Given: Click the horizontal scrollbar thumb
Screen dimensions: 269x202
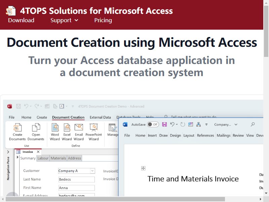Looking at the screenshot, I should (x=115, y=199).
